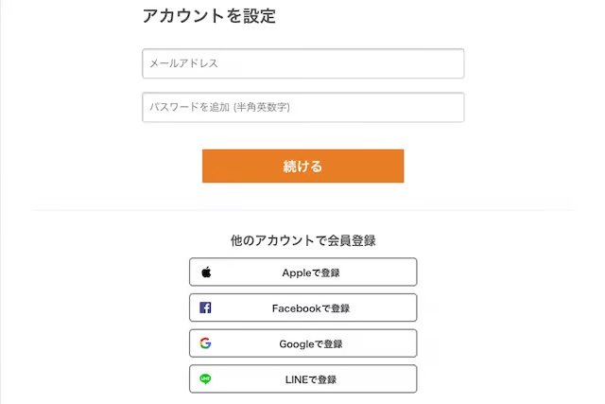Click the (半角英数字) hint in password field

[x=261, y=107]
